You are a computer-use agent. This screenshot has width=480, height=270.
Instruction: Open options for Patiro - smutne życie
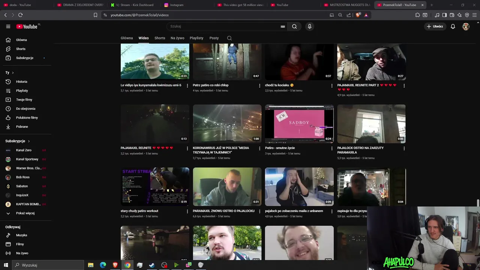pos(331,148)
